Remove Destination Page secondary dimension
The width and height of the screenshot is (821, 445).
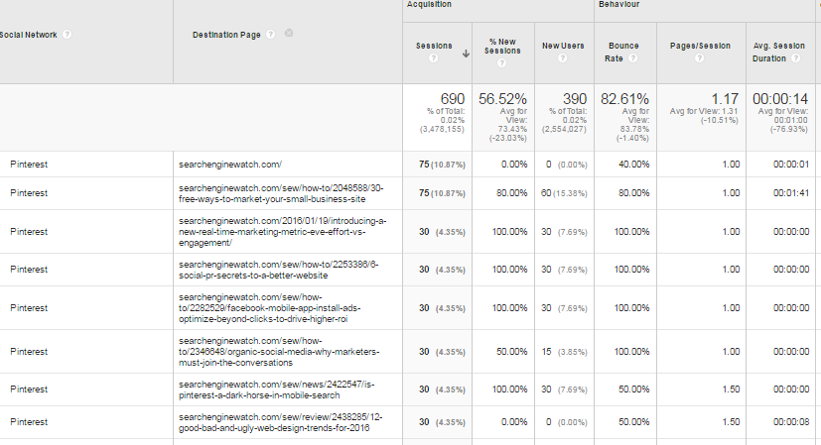pyautogui.click(x=289, y=33)
